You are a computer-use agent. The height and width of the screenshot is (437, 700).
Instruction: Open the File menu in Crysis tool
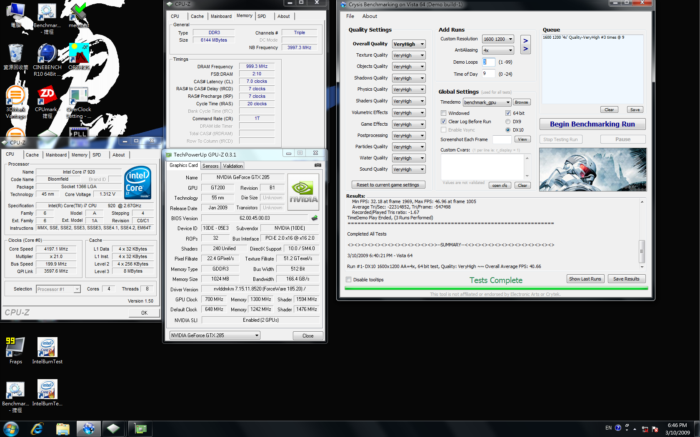tap(350, 16)
